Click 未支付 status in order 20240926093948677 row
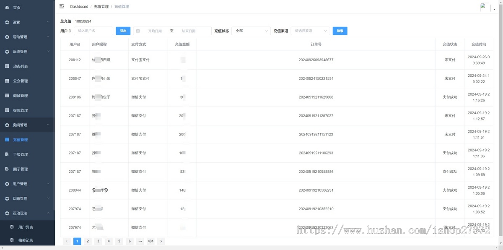The width and height of the screenshot is (503, 250). (450, 60)
